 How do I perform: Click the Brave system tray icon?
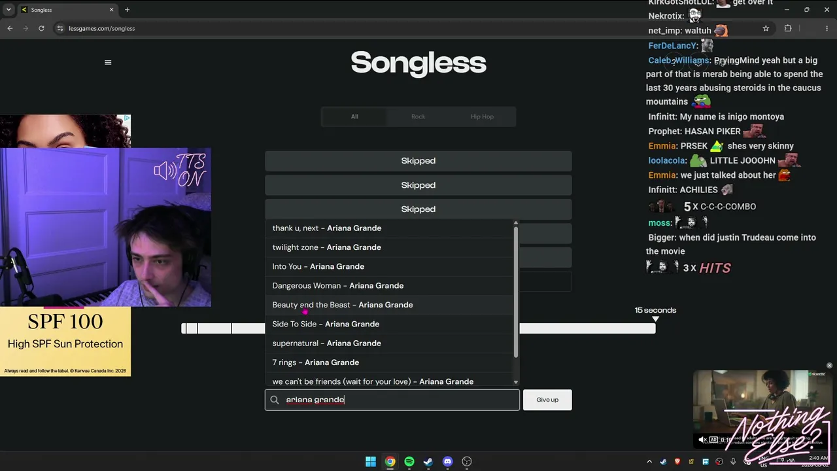tap(677, 462)
